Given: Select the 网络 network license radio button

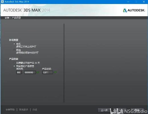Looking at the screenshot, I should tap(14, 50).
